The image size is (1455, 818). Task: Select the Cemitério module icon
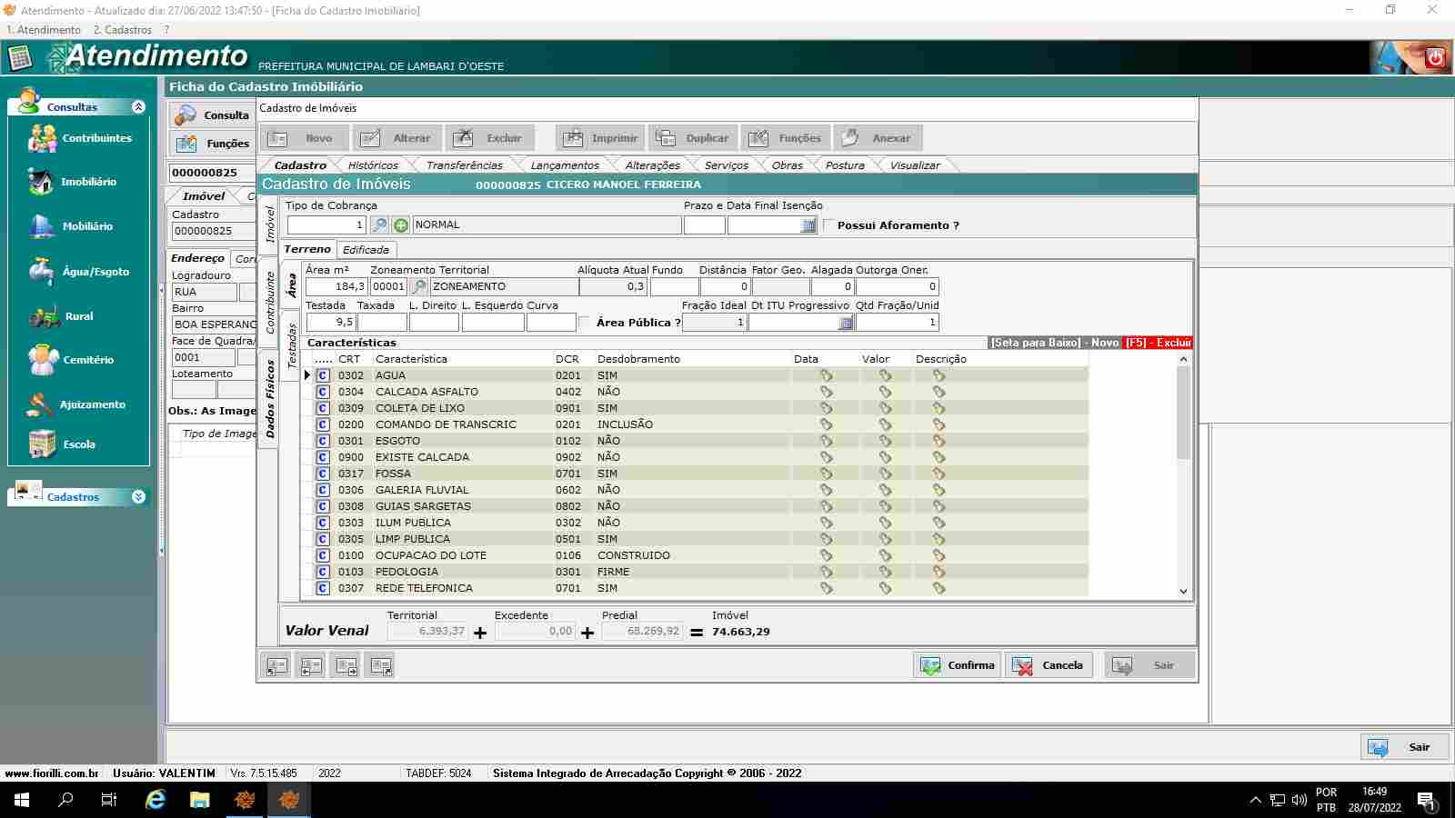[43, 360]
